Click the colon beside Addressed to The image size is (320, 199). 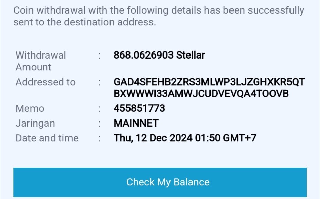(x=100, y=82)
